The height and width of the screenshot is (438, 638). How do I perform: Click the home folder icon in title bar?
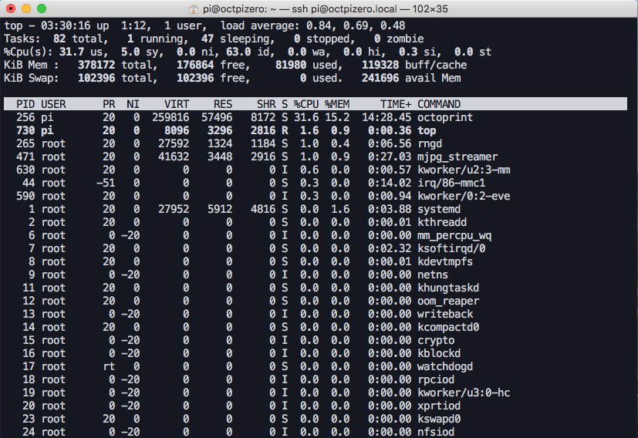(x=194, y=8)
